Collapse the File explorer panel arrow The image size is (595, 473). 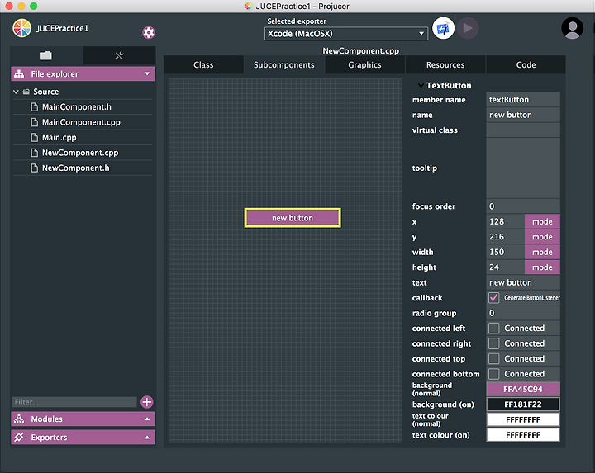point(147,74)
